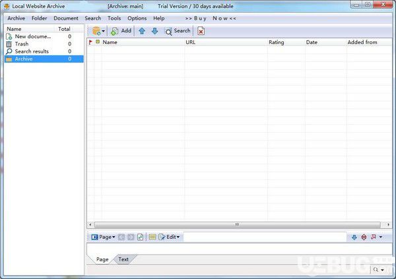
Task: Open the Options menu
Action: pyautogui.click(x=137, y=18)
